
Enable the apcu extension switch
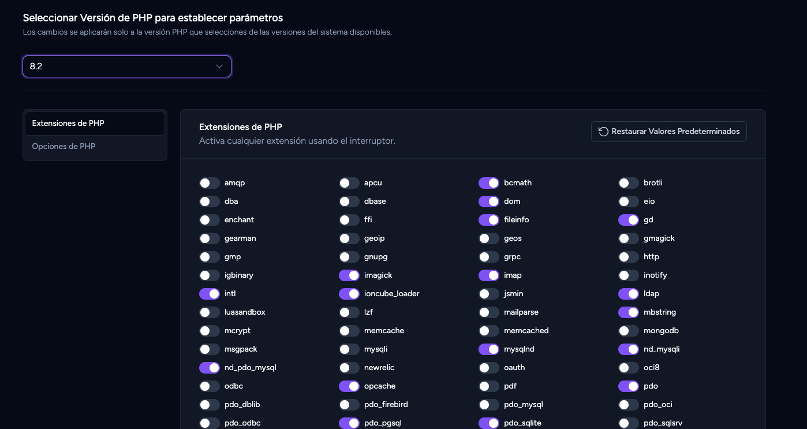[349, 183]
